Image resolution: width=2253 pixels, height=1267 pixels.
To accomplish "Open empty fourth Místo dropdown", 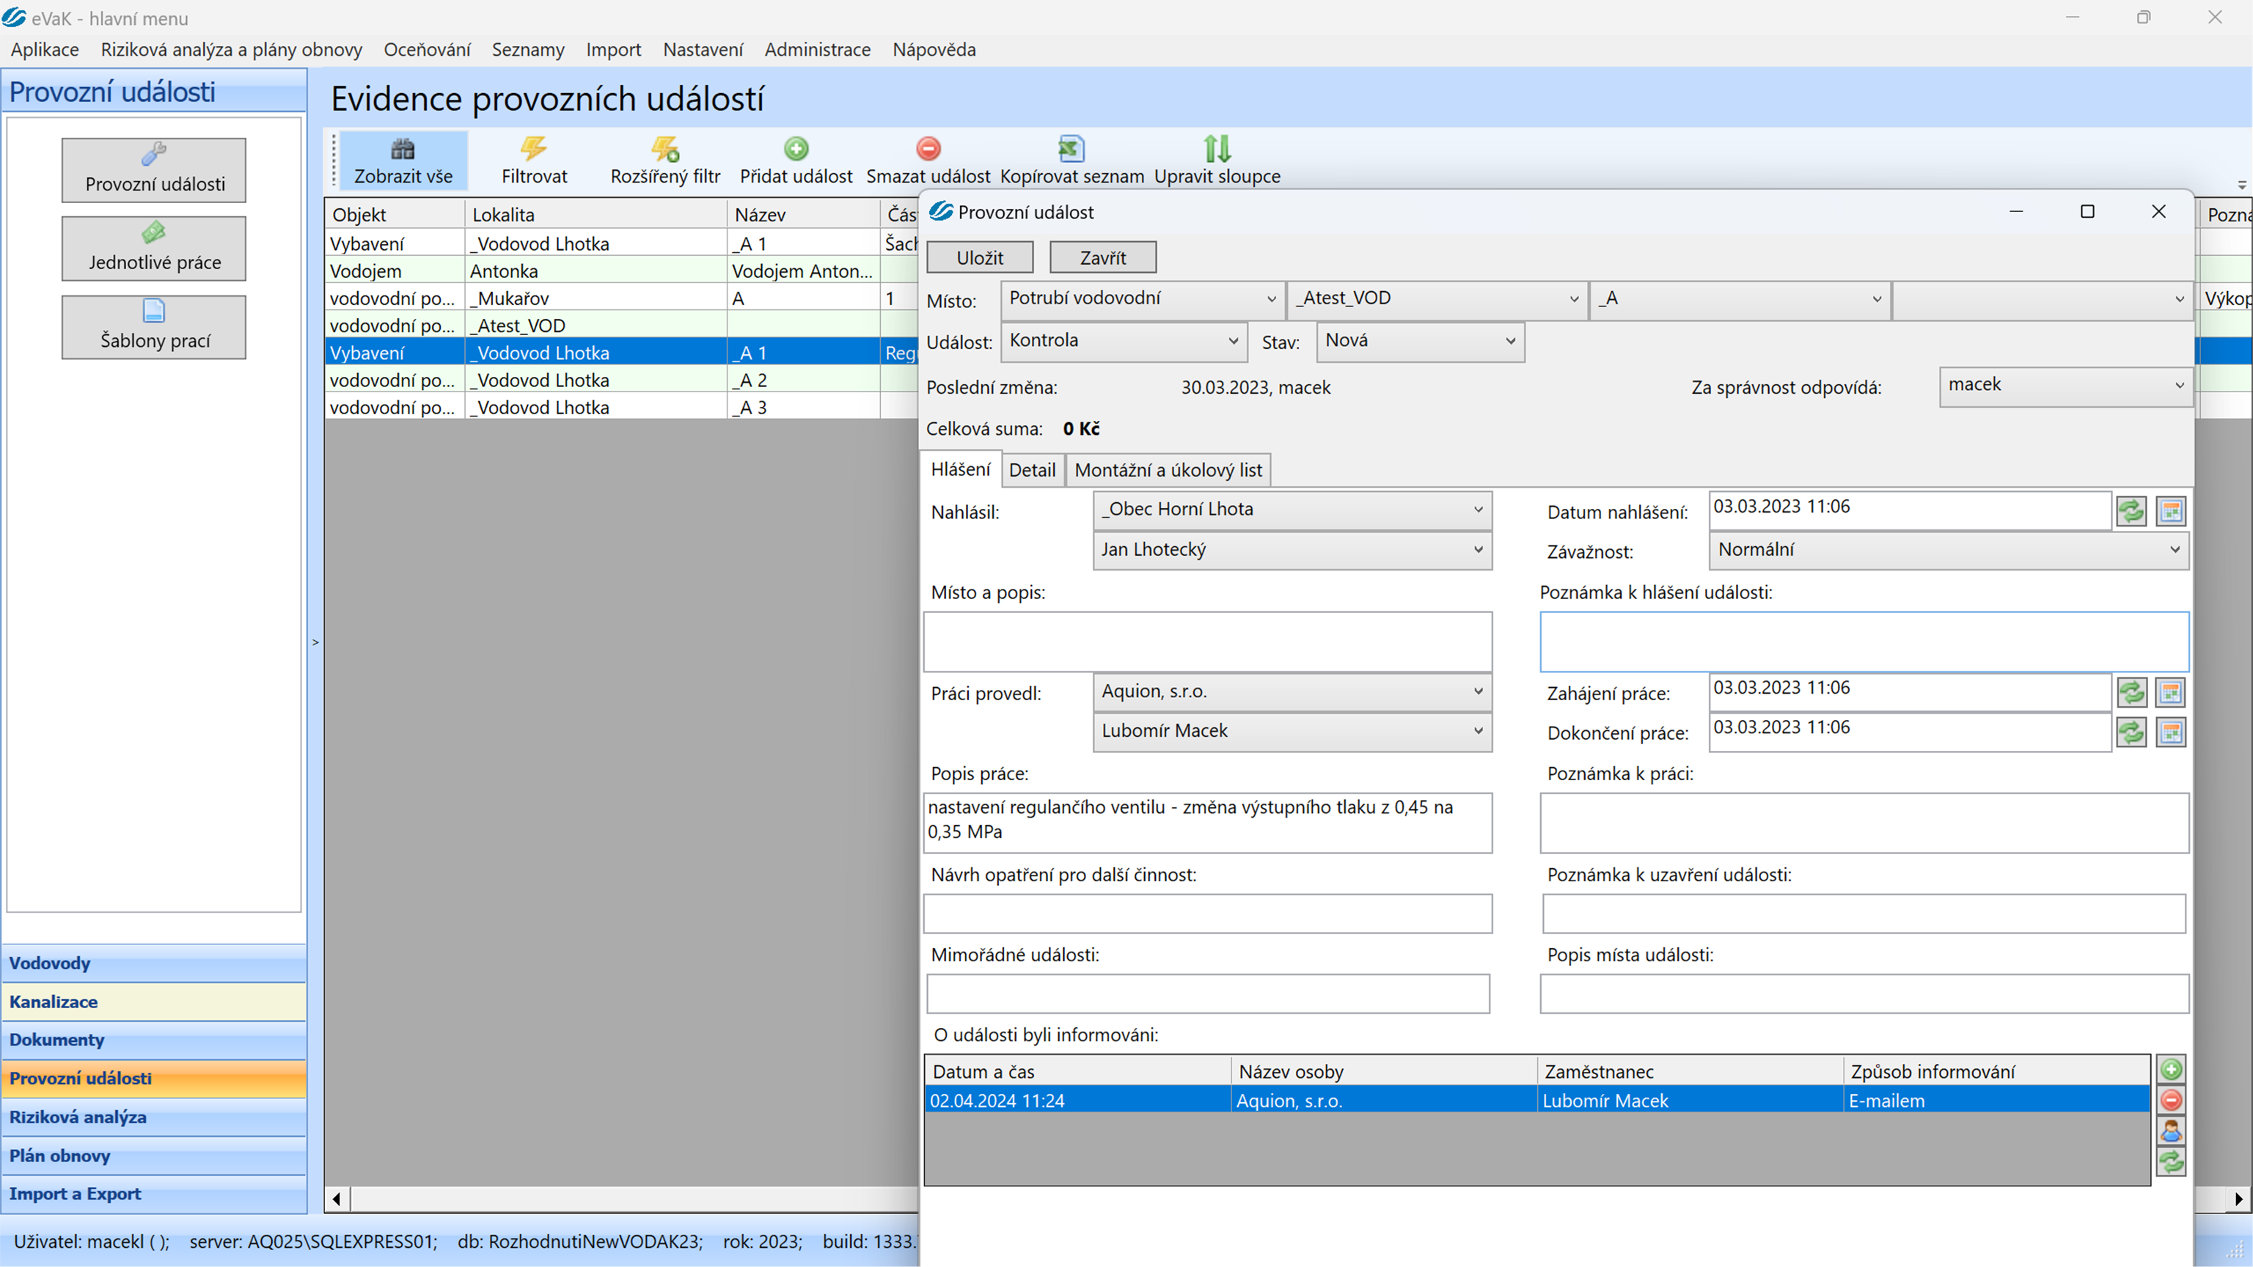I will (2043, 299).
